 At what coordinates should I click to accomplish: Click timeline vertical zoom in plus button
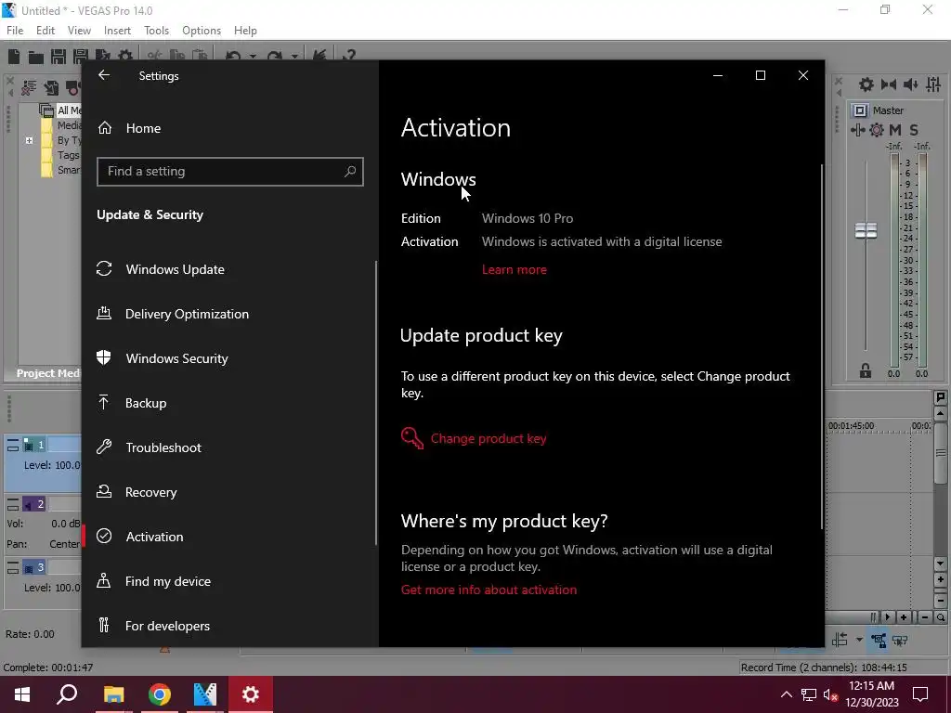pyautogui.click(x=940, y=579)
